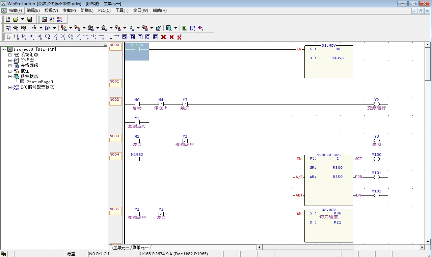Select the 阶梯图 item in project tree
Image resolution: width=432 pixels, height=257 pixels.
(27, 60)
